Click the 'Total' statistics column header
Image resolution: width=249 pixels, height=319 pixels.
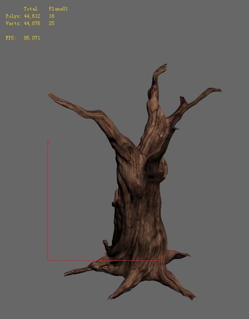coord(30,9)
